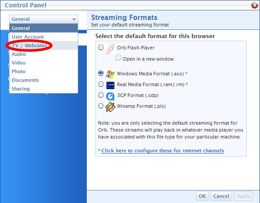Click the Streaming Formats heading
Image resolution: width=260 pixels, height=203 pixels.
click(x=124, y=17)
